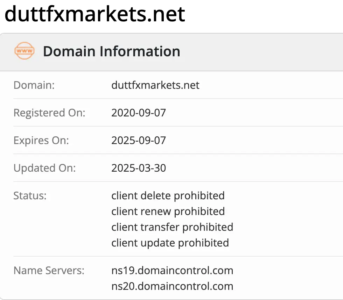Click the Registered On: label

[49, 113]
